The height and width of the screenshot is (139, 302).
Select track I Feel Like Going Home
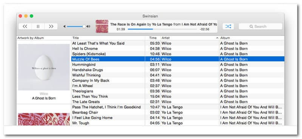[x=177, y=117]
